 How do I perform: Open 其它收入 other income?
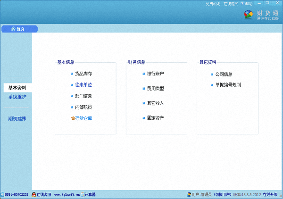click(x=155, y=103)
